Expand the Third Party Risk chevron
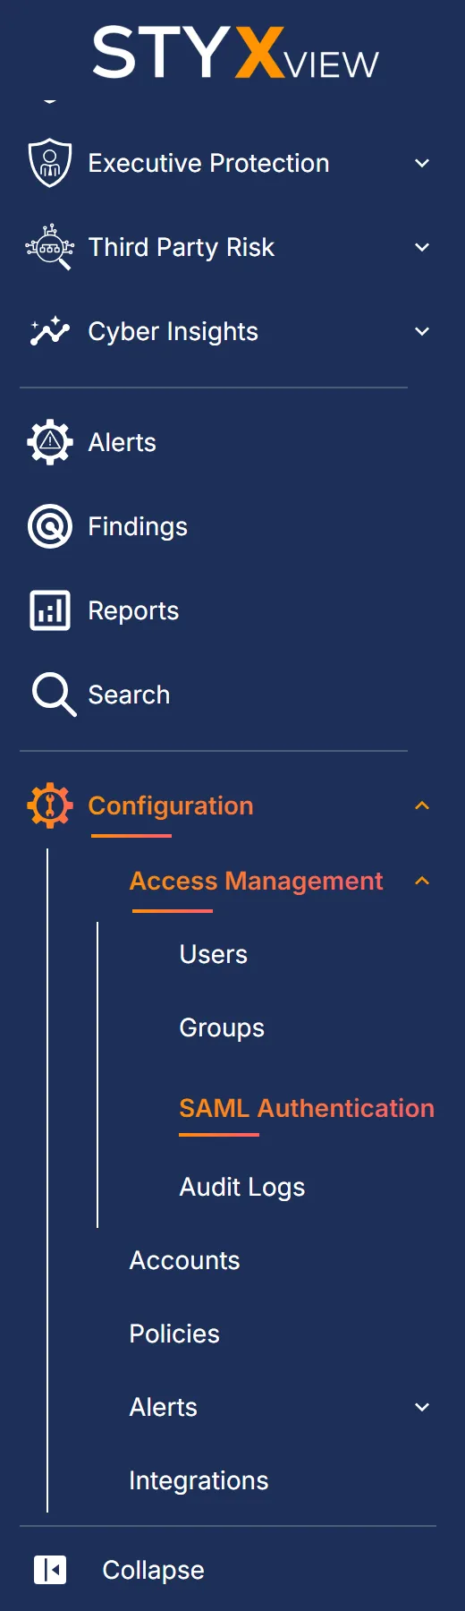Screen dimensions: 465x1611 pos(422,247)
